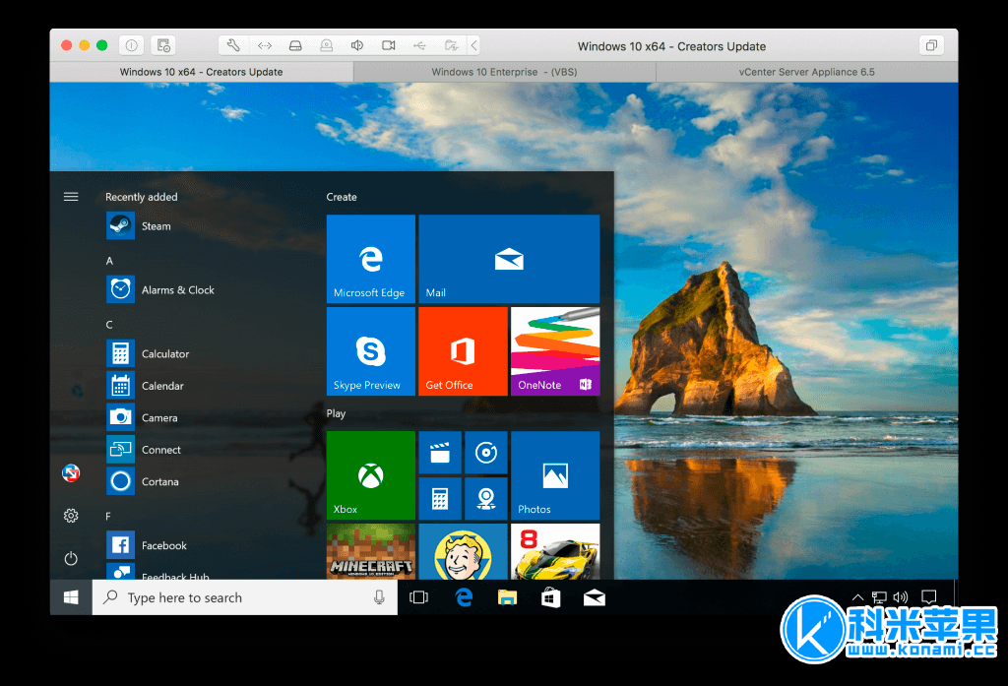
Task: Open Mail from the taskbar
Action: [594, 597]
